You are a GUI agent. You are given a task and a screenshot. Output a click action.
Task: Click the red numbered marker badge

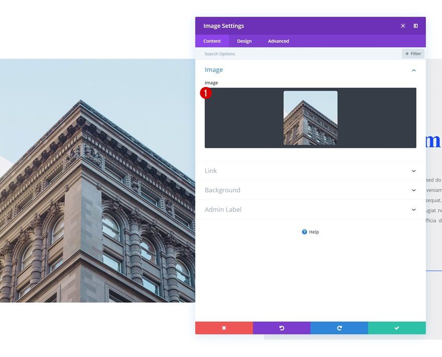206,93
